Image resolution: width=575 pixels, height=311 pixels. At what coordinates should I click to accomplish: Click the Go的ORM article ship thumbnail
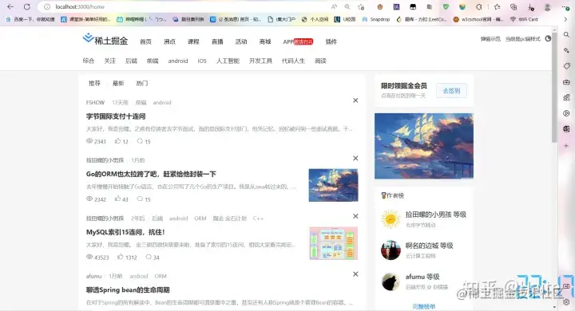(x=333, y=185)
